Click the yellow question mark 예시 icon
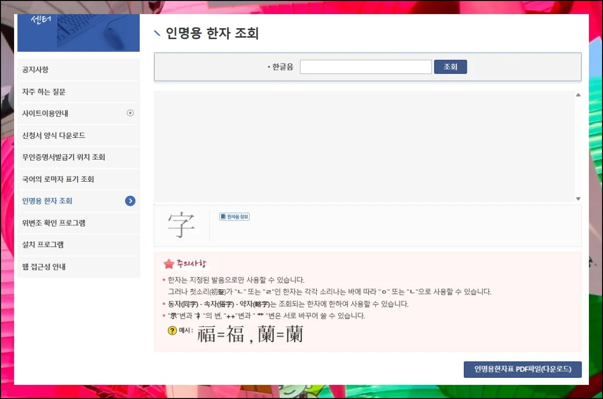 172,331
